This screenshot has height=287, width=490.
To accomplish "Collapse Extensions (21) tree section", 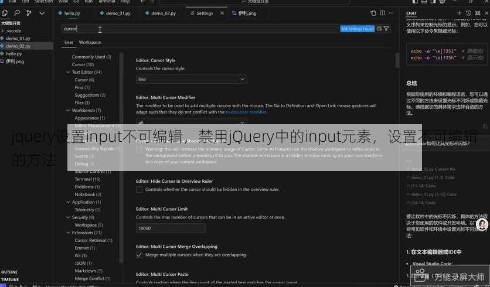I will 68,233.
